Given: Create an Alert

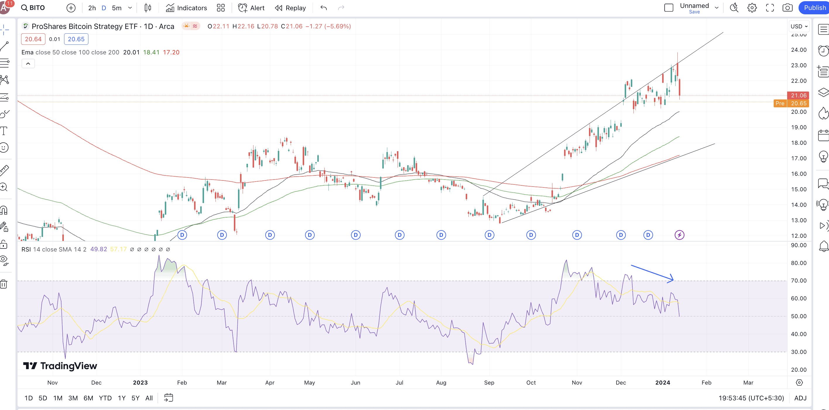Looking at the screenshot, I should click(x=251, y=8).
